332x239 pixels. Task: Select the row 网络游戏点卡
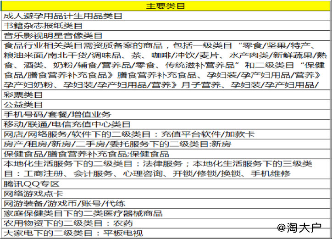pos(166,194)
